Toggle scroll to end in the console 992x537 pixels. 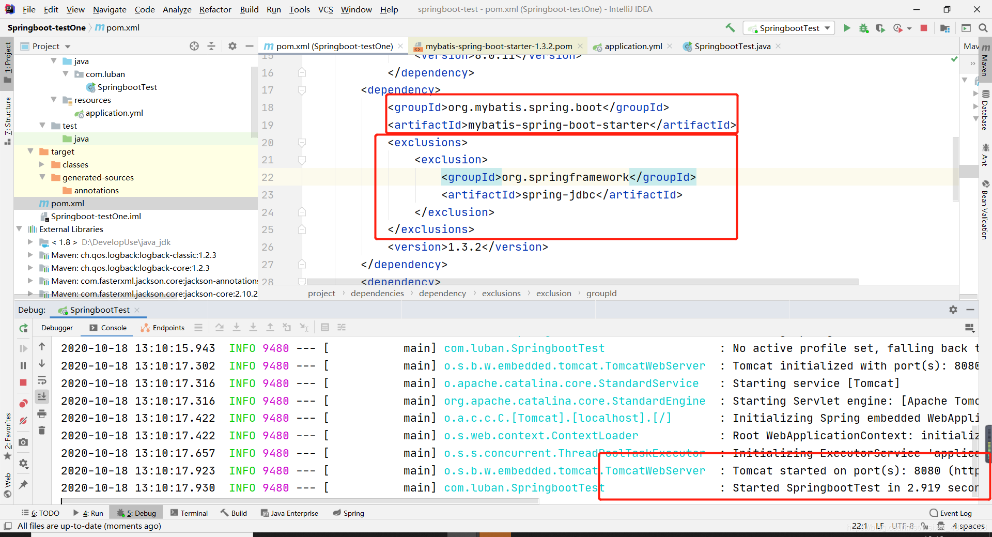[42, 396]
